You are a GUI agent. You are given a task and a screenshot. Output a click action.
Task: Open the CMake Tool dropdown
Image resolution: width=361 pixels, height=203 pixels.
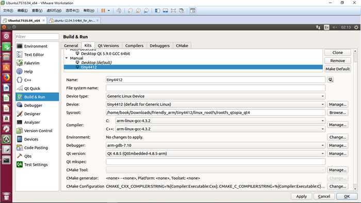[x=216, y=170]
